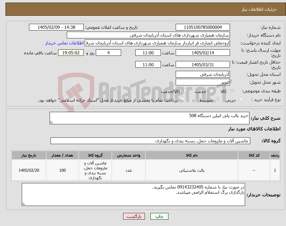Click the پالت پلاستیکی item name cell
286x226 pixels.
(x=192, y=170)
